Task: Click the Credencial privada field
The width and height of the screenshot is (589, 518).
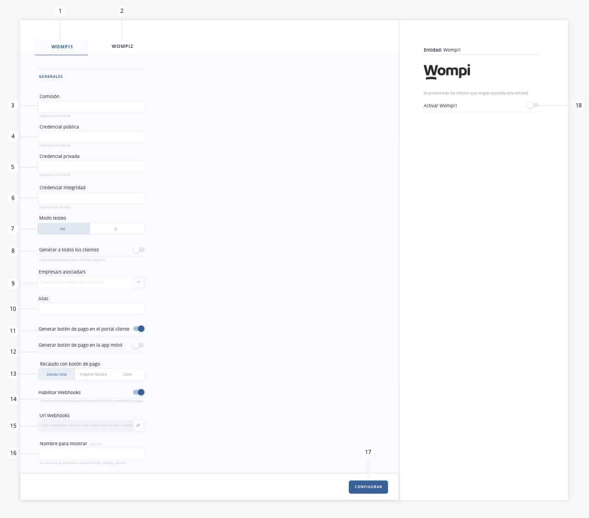Action: click(91, 166)
